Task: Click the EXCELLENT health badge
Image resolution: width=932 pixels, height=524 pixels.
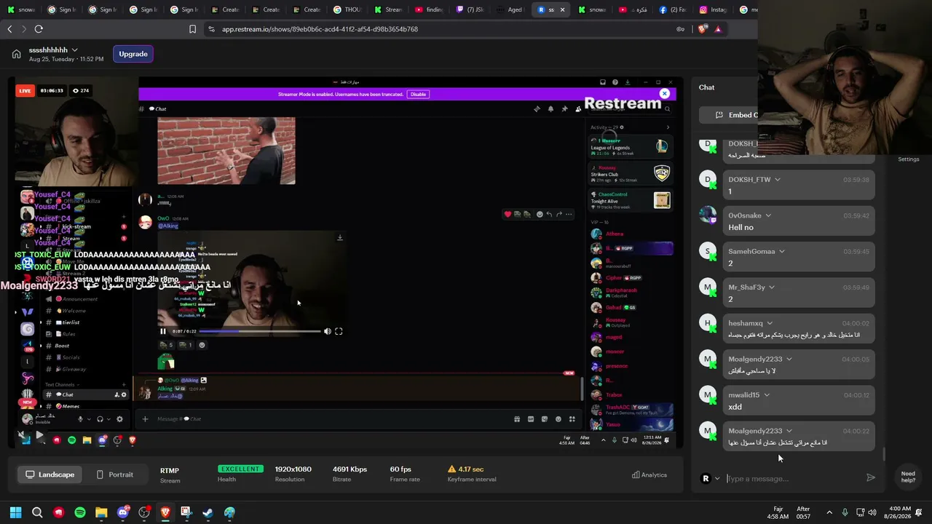Action: click(240, 469)
